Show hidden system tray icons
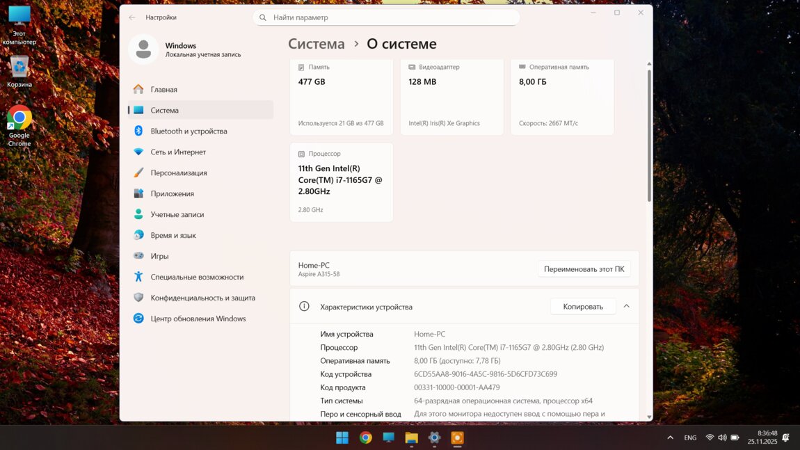 point(670,437)
